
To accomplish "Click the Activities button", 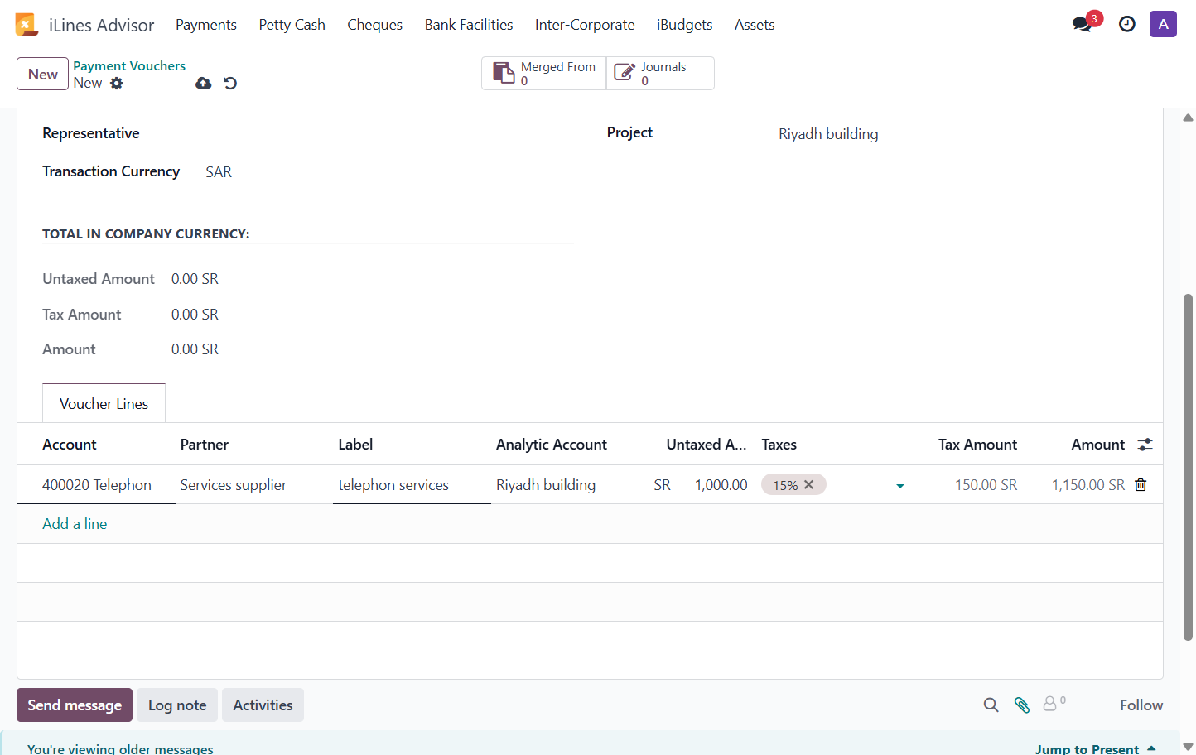I will point(263,705).
